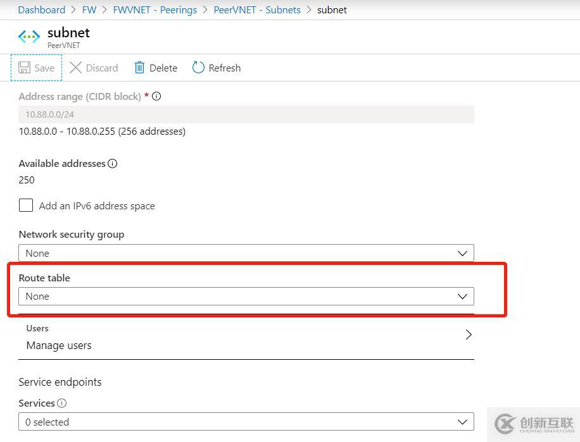Click the Users label above Manage users
This screenshot has height=442, width=580.
tap(37, 328)
